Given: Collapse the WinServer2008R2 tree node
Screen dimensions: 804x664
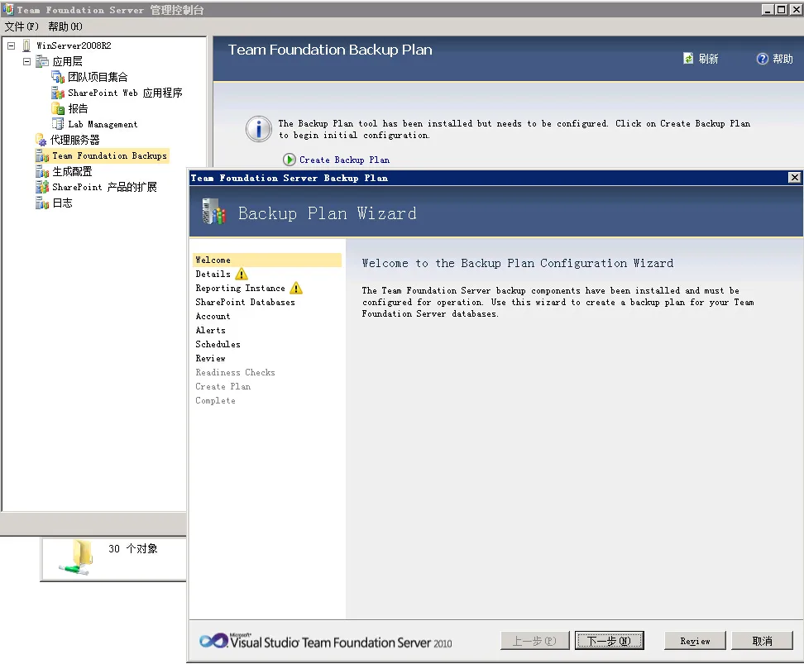Looking at the screenshot, I should click(x=12, y=45).
